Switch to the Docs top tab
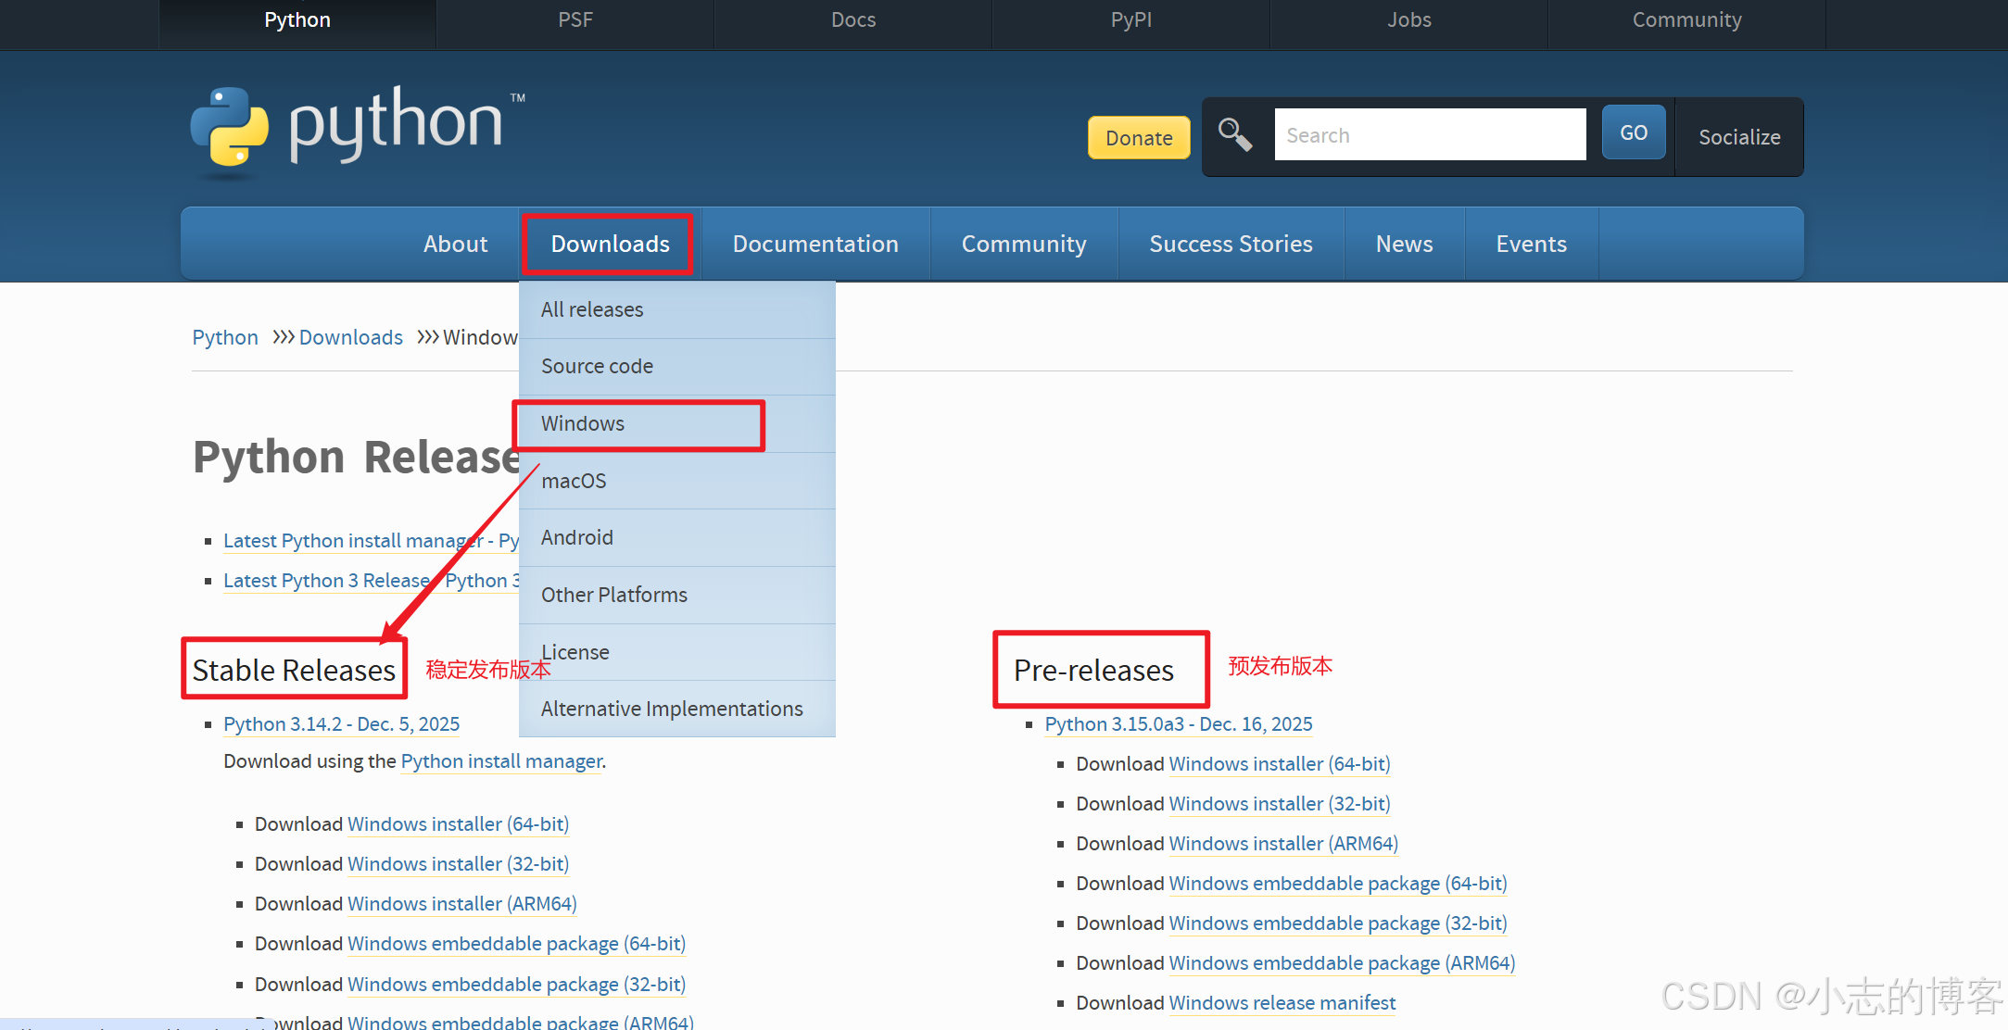Image resolution: width=2008 pixels, height=1030 pixels. [852, 20]
